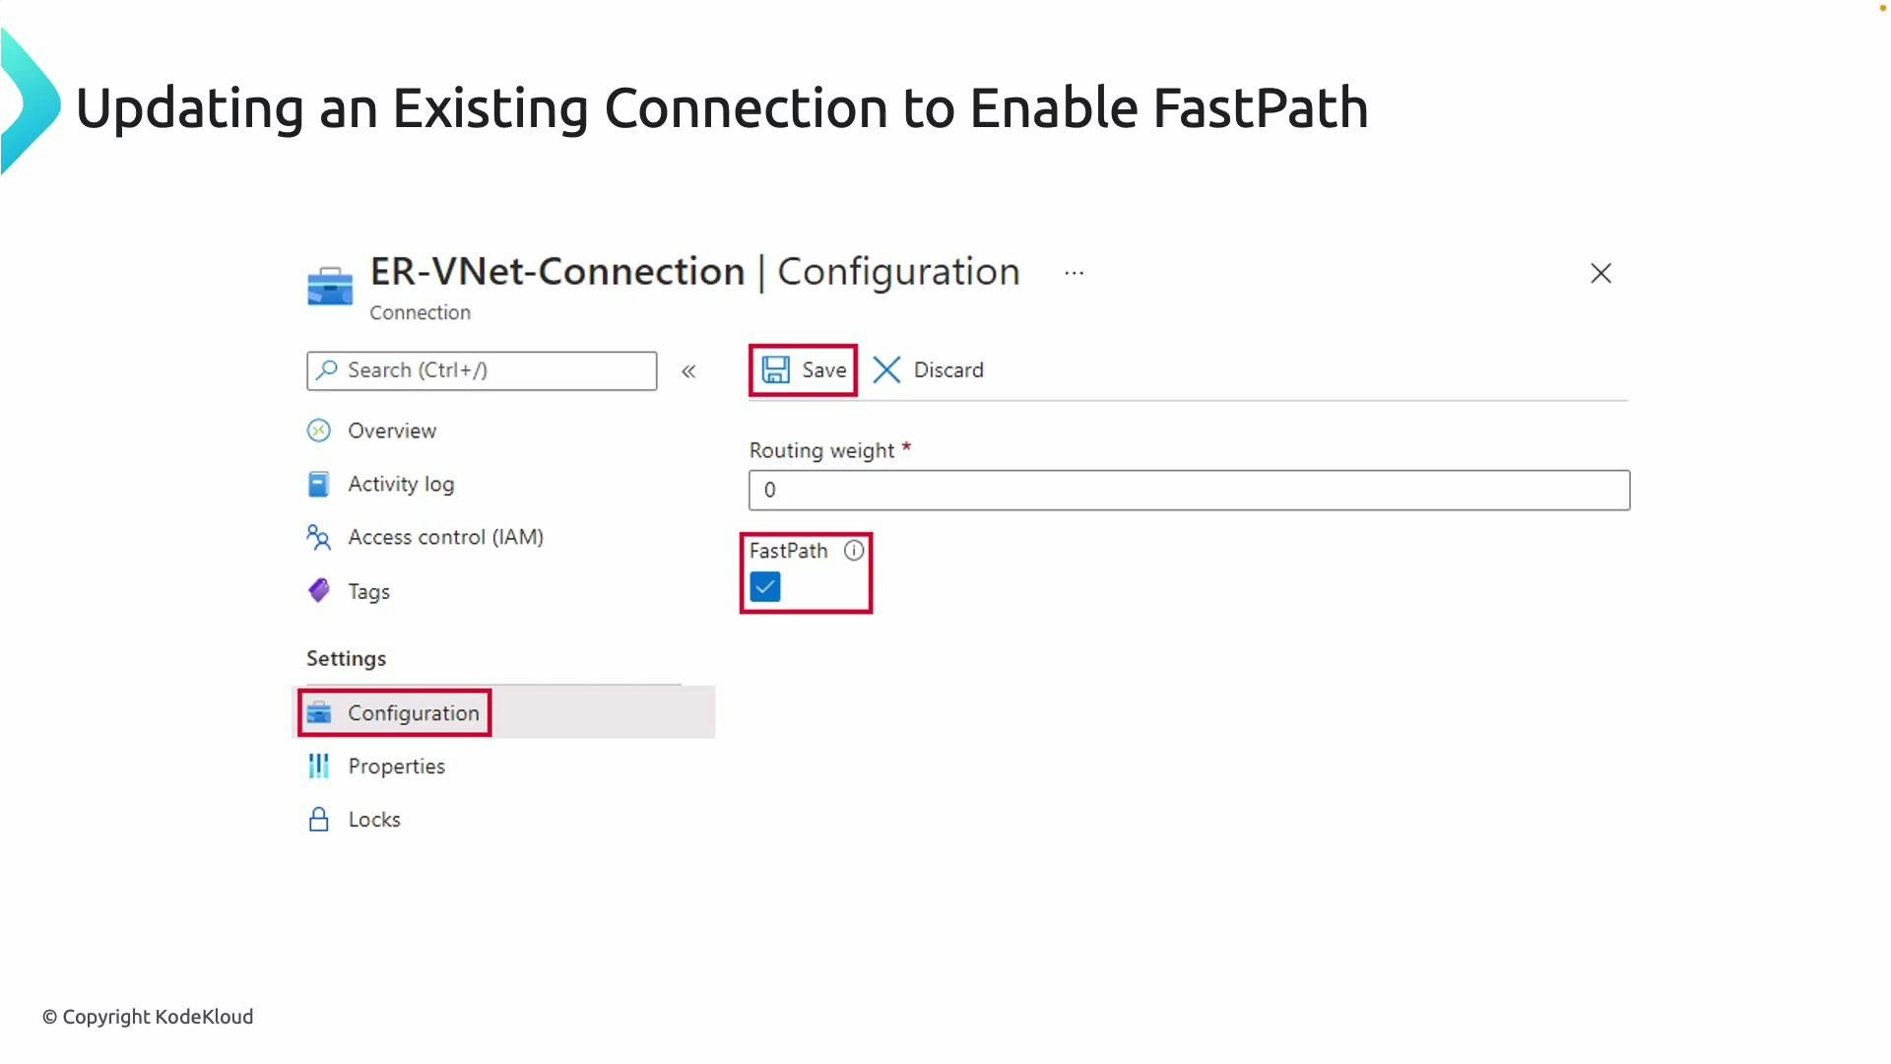Open the Properties section icon
The height and width of the screenshot is (1064, 1891).
[x=317, y=765]
